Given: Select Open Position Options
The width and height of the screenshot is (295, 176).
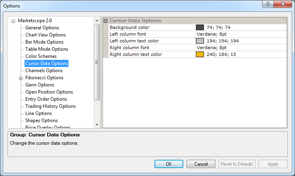Looking at the screenshot, I should coord(49,92).
